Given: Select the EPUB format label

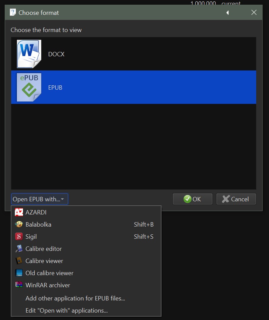Looking at the screenshot, I should pyautogui.click(x=55, y=88).
